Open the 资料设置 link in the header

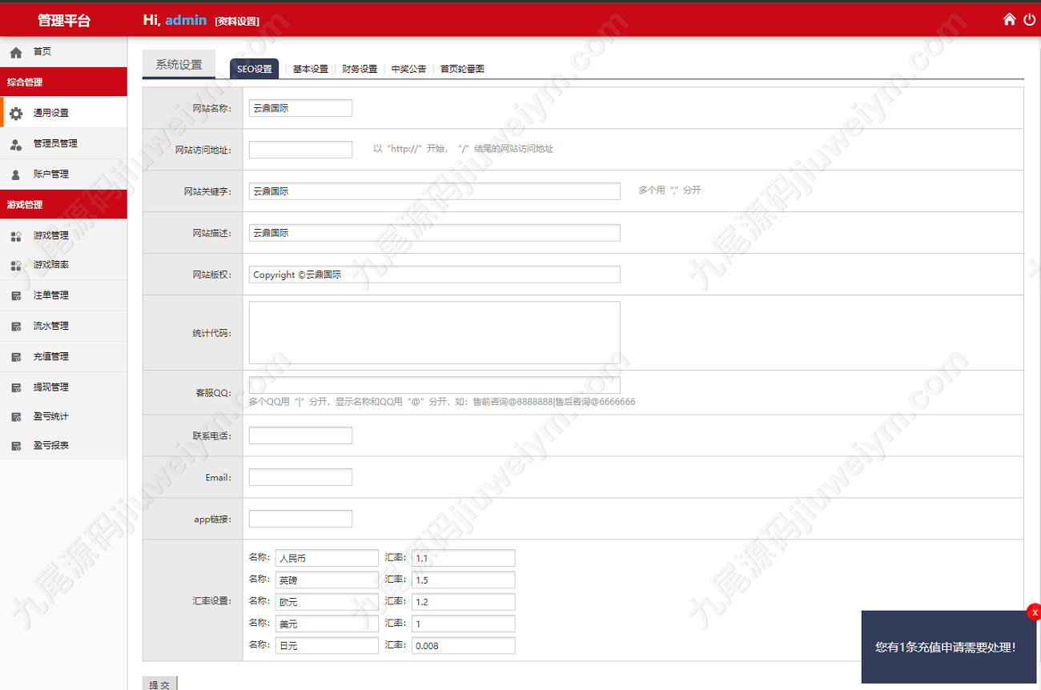tap(237, 22)
